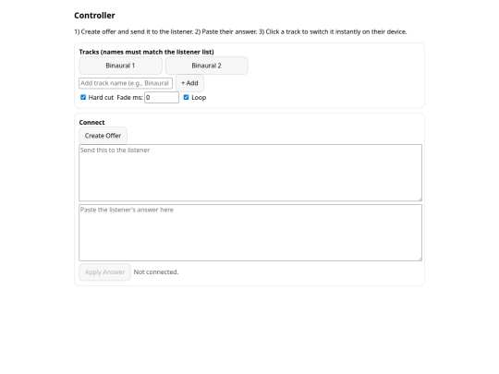This screenshot has height=374, width=499.
Task: Click the Apply Answer button
Action: point(104,272)
